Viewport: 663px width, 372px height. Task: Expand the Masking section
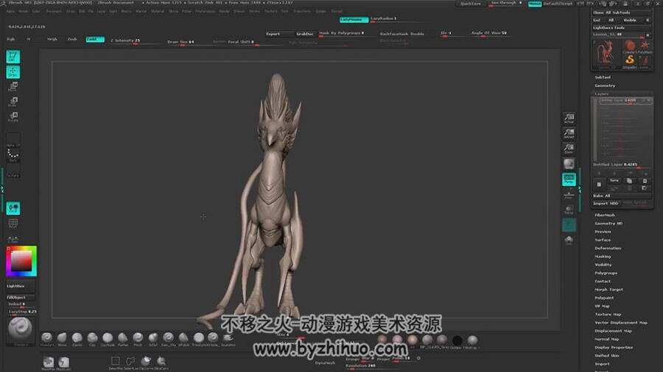click(x=603, y=257)
